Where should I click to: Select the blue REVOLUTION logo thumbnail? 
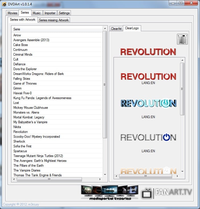pos(149,103)
